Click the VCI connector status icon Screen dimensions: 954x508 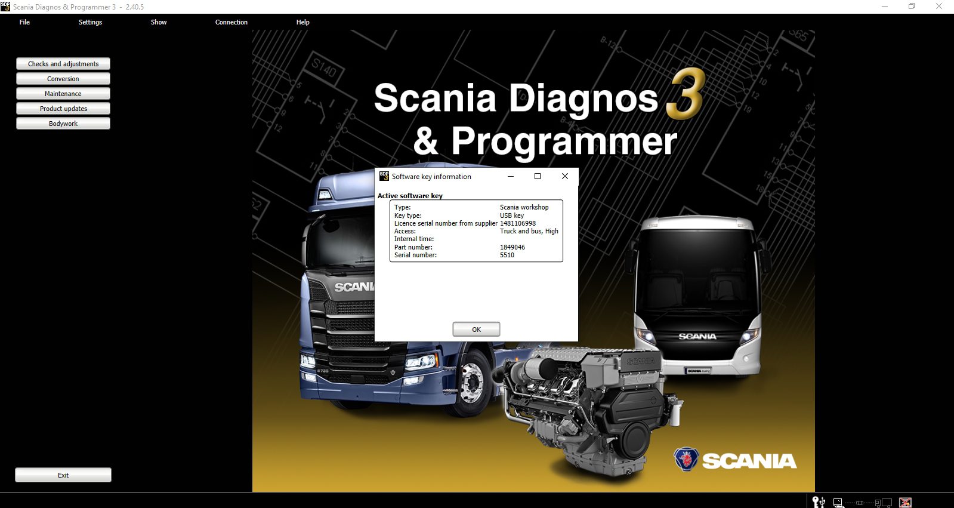[x=860, y=503]
